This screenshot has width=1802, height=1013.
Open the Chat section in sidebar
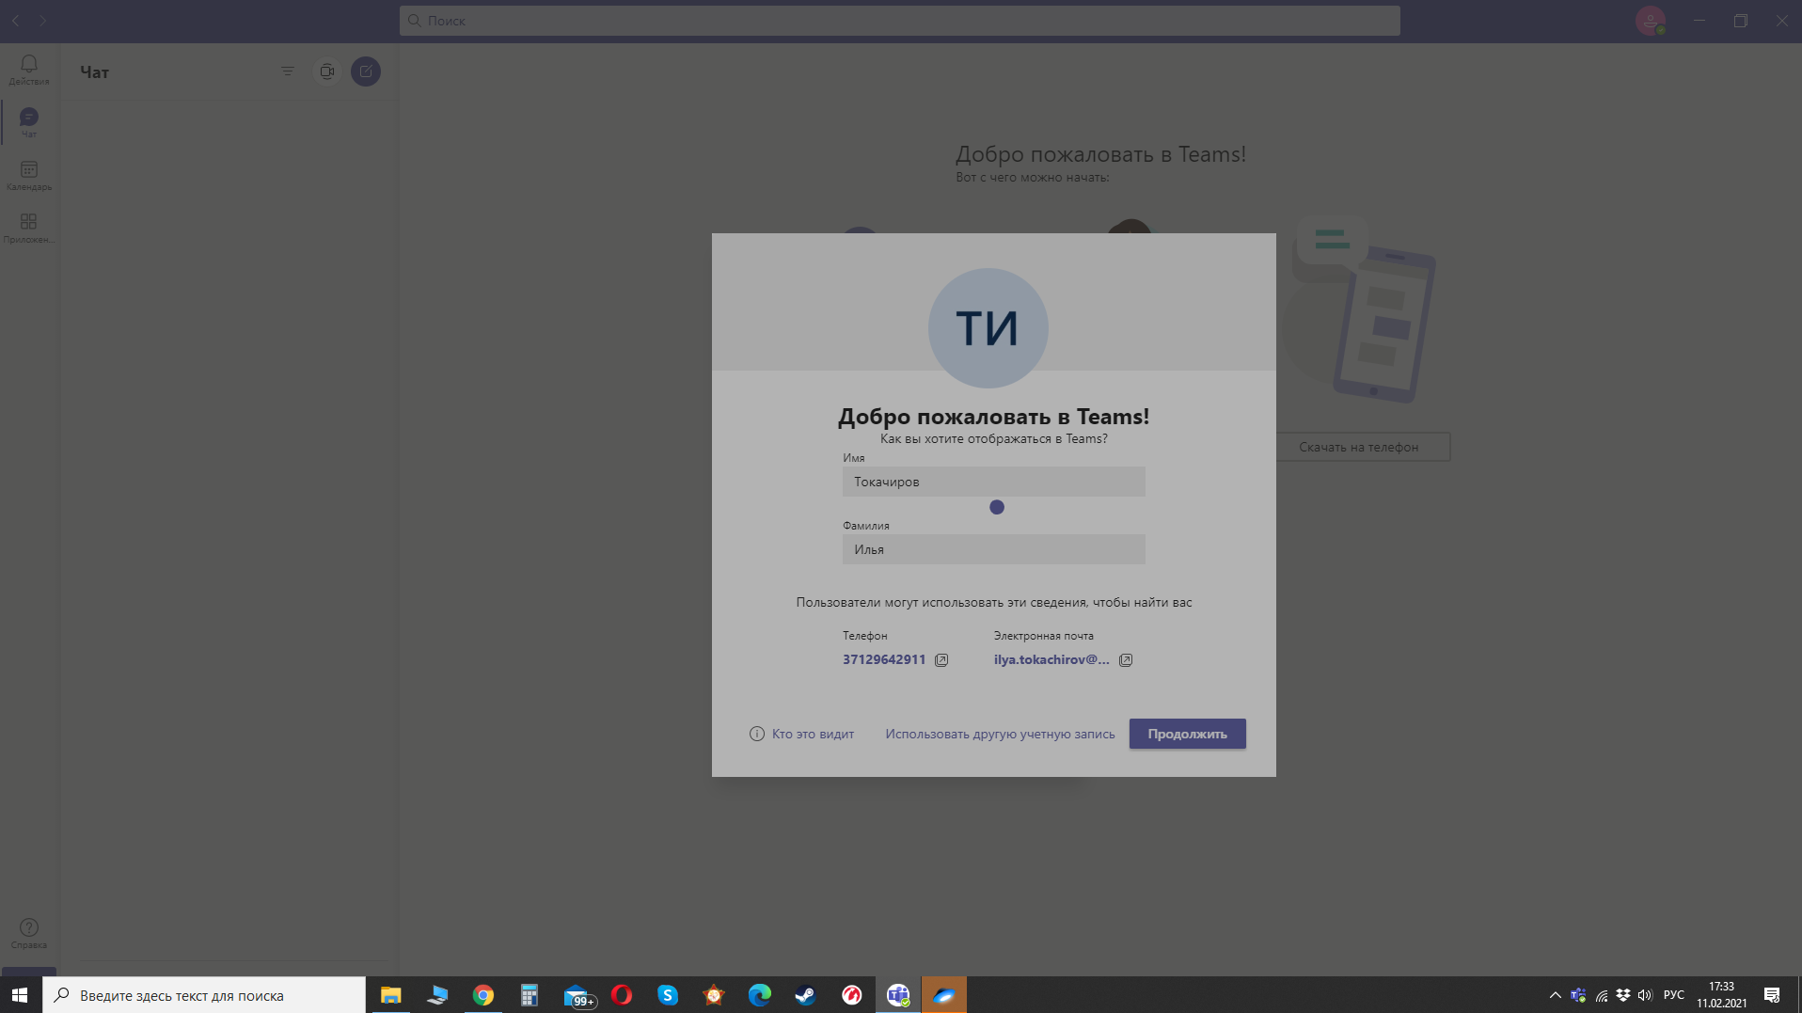click(29, 122)
